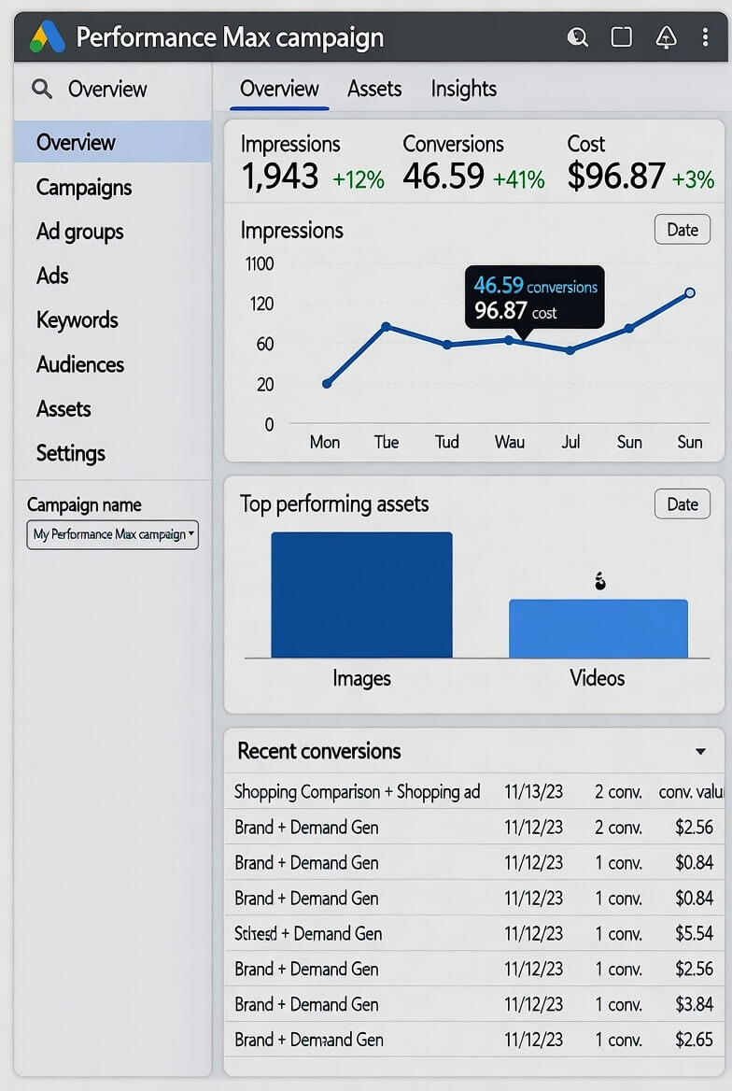Open the My Performance Max campaign dropdown
732x1091 pixels.
[112, 534]
